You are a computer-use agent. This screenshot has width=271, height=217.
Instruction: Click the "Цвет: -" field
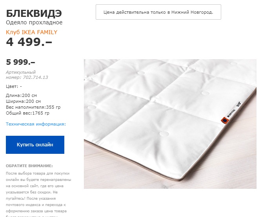[14, 86]
